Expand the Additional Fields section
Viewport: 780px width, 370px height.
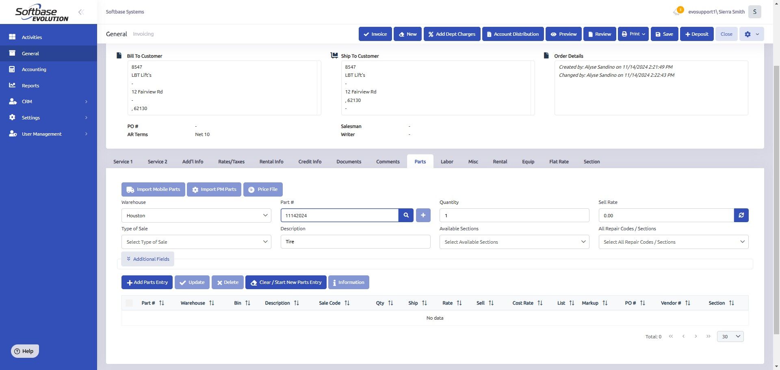[x=148, y=259]
